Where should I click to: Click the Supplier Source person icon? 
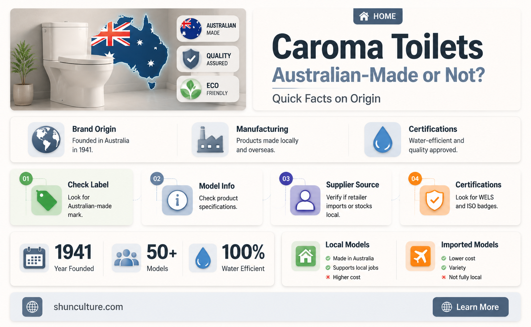click(x=305, y=200)
